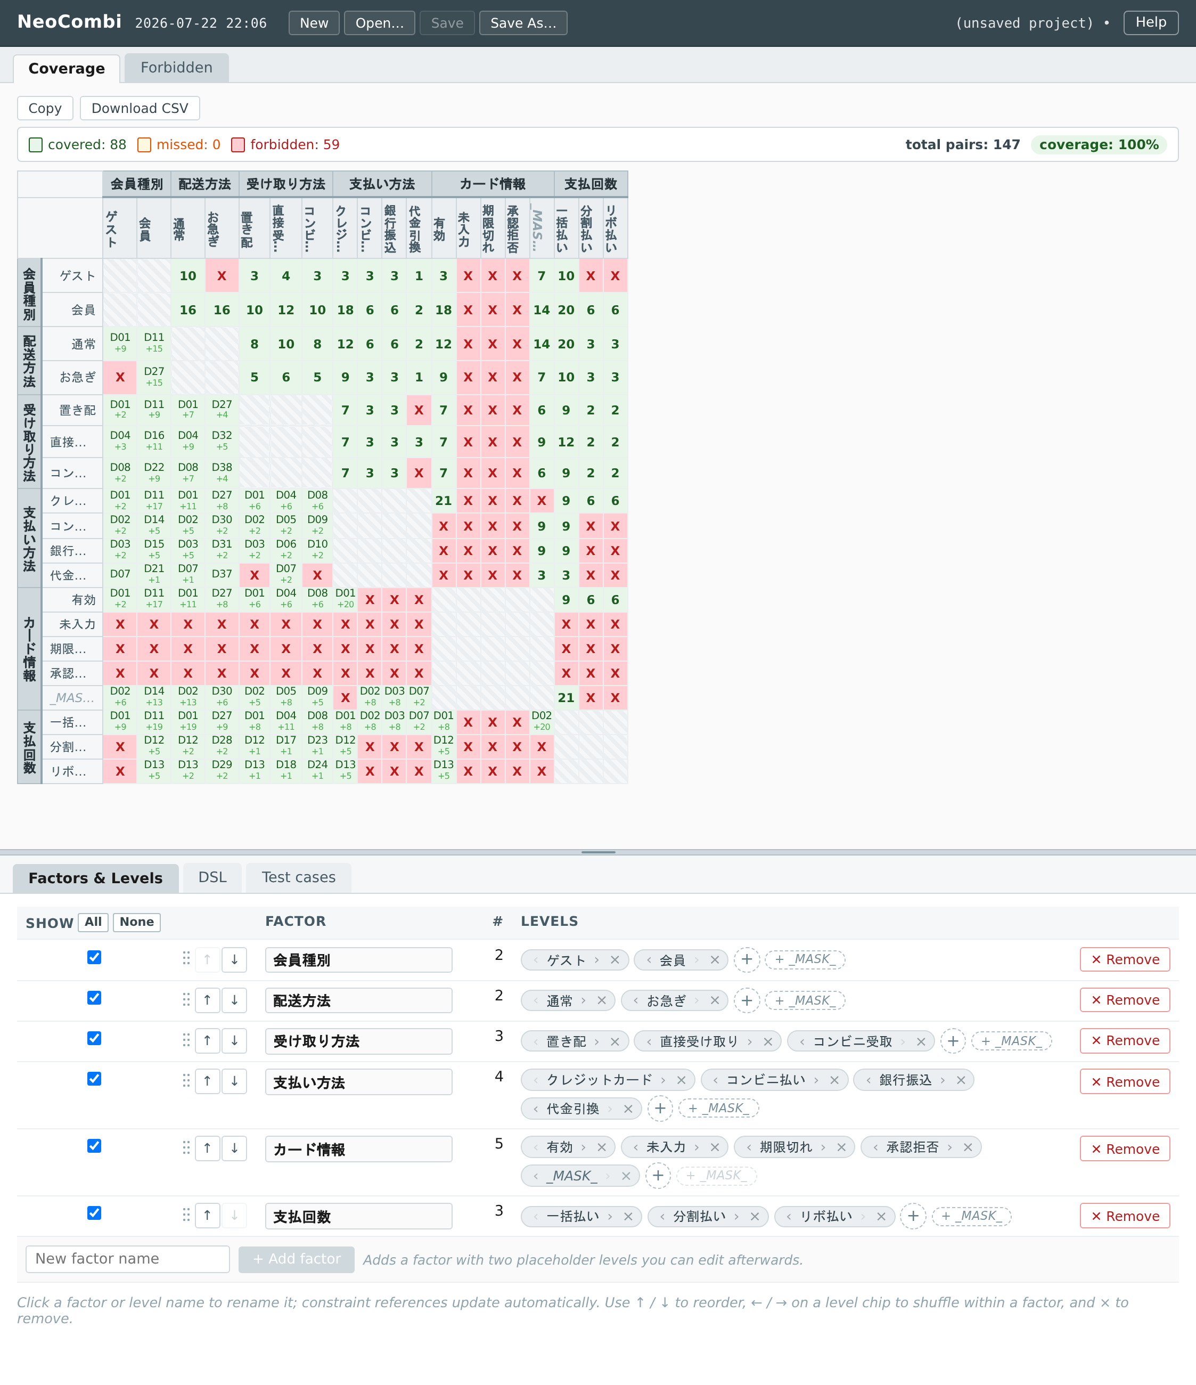Switch to the Coverage tab

pyautogui.click(x=66, y=68)
